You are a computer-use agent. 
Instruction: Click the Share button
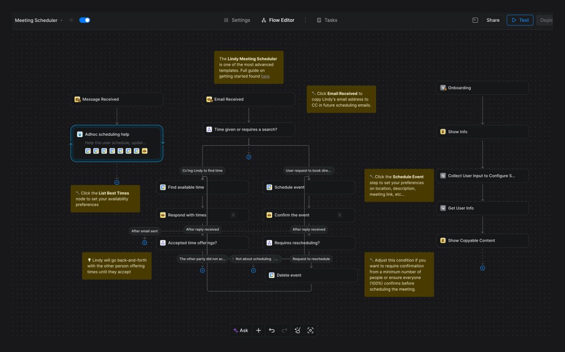[x=492, y=20]
